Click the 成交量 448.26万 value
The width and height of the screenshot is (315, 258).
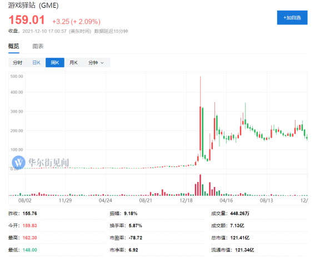coord(239,214)
